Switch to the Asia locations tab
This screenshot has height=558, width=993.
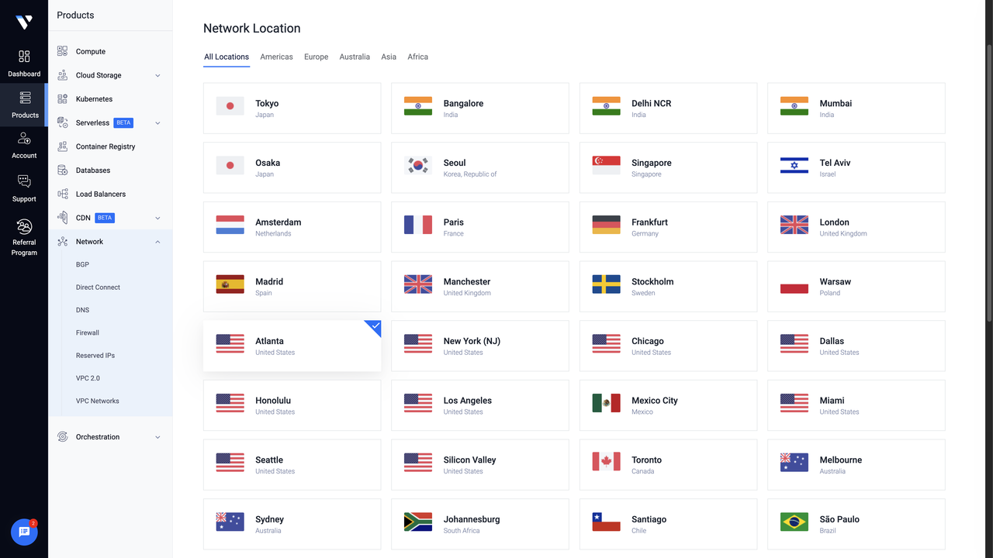click(389, 57)
